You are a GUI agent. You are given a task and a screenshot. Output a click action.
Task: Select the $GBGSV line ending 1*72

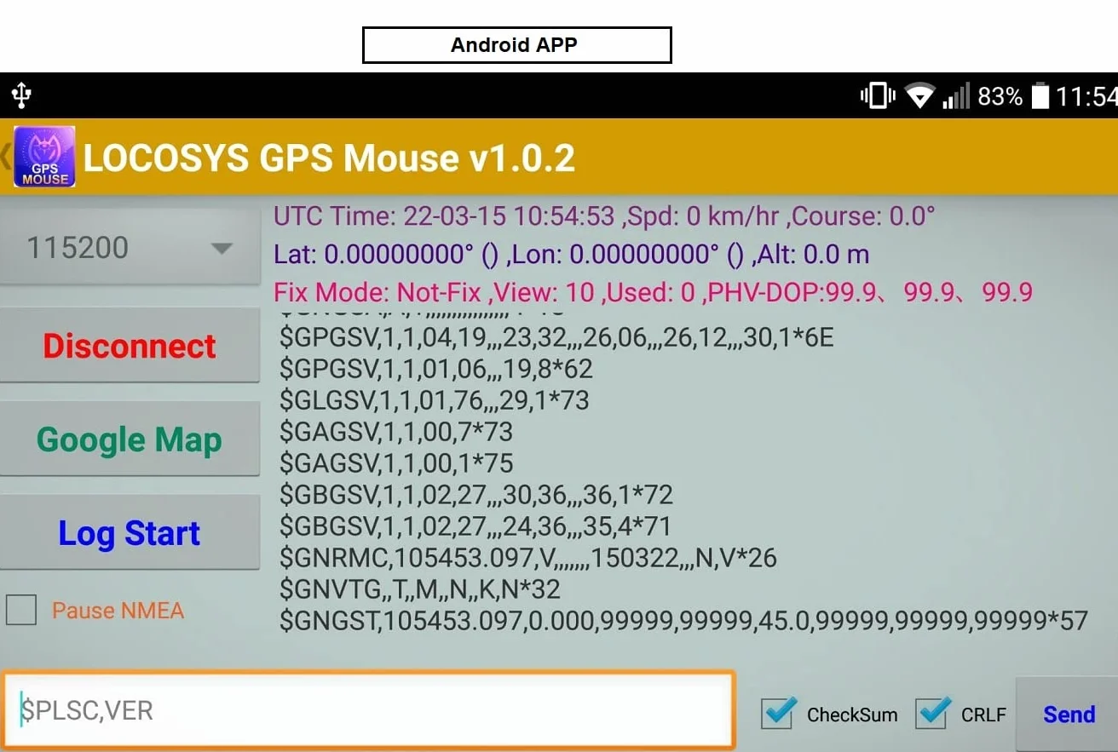click(x=476, y=495)
